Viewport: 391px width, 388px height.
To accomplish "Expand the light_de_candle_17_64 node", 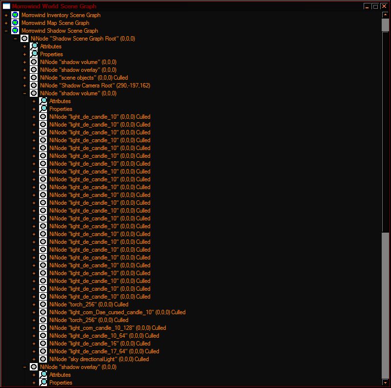I will coord(34,351).
